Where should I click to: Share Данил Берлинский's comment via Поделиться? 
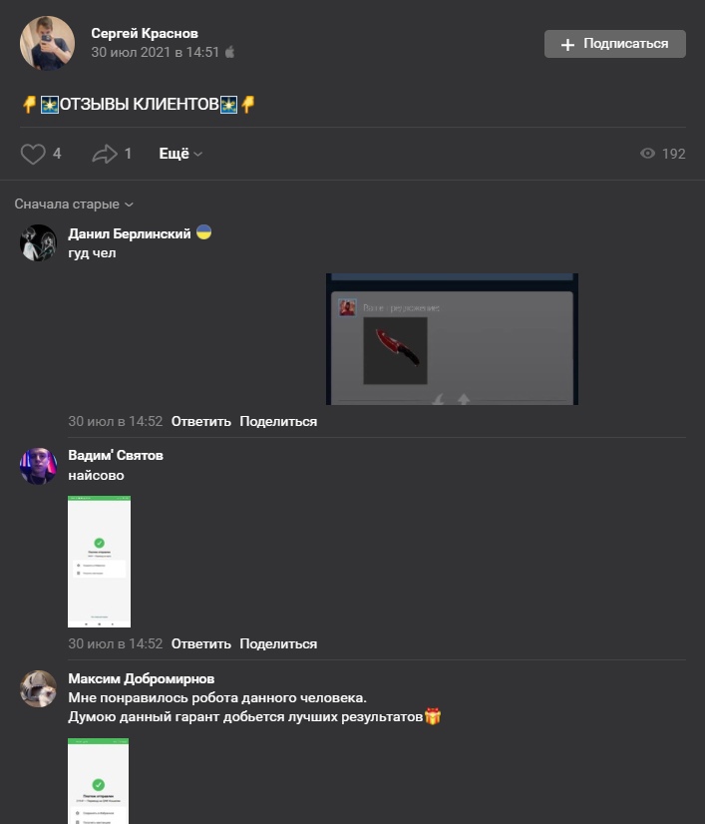[278, 421]
